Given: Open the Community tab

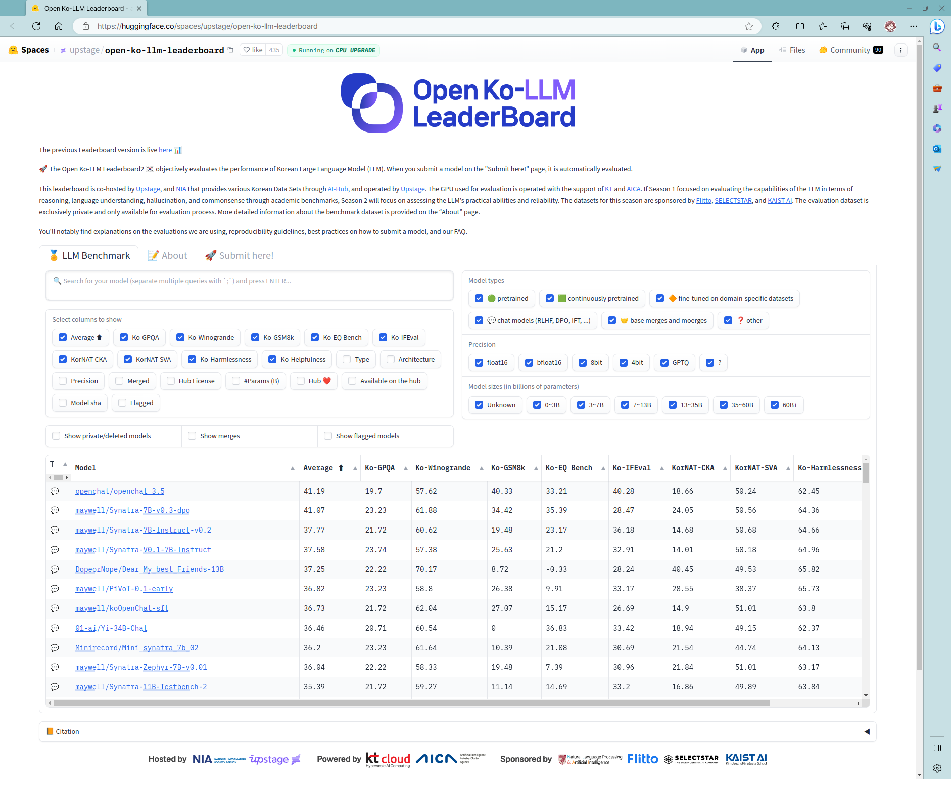Looking at the screenshot, I should [x=851, y=50].
